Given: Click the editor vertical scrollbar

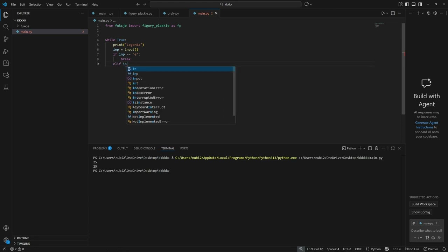Looking at the screenshot, I should tap(403, 68).
